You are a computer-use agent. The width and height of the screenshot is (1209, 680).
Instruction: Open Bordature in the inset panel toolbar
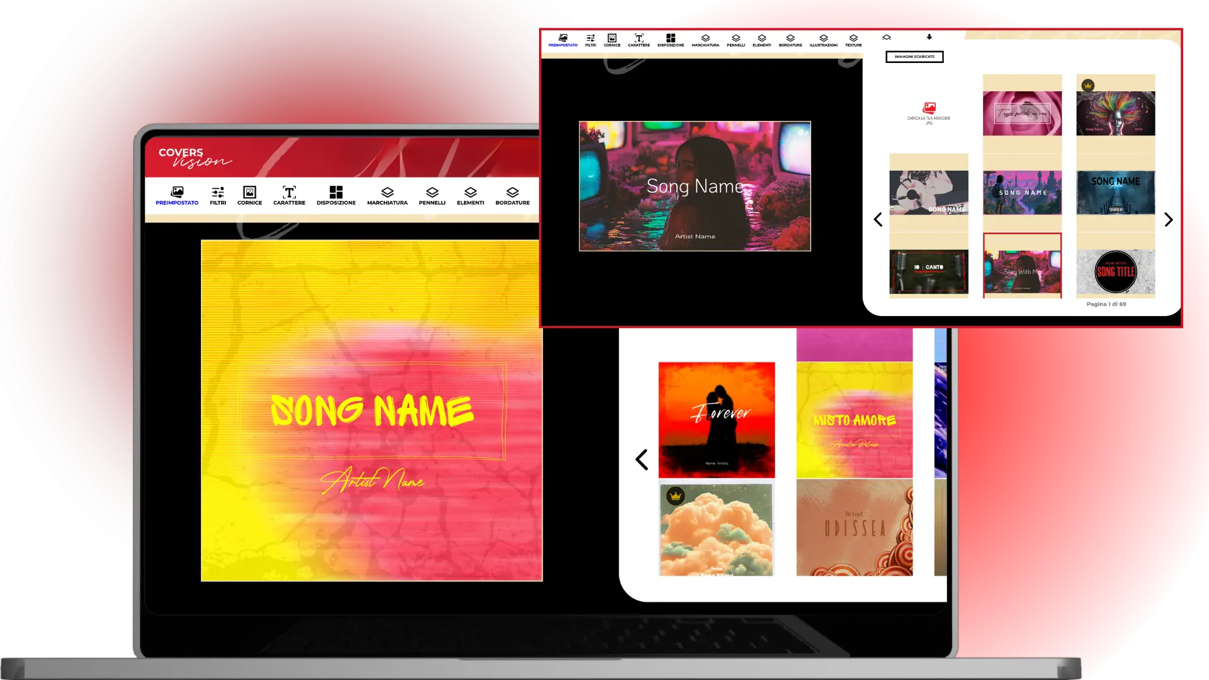coord(790,40)
